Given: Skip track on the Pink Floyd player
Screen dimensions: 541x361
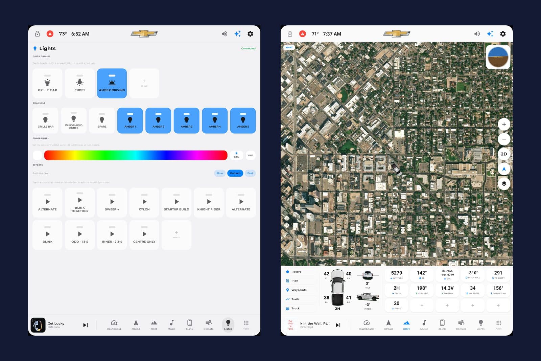Looking at the screenshot, I should click(338, 325).
